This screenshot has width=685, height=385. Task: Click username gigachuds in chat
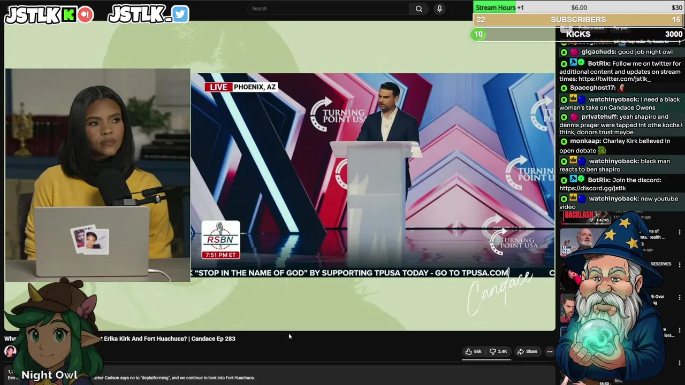point(598,52)
